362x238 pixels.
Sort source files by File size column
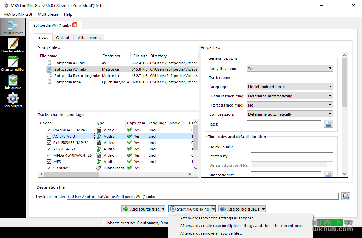139,56
